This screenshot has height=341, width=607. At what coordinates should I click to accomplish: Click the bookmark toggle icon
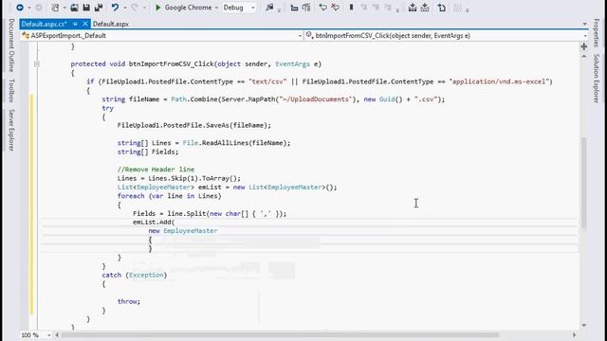[352, 7]
